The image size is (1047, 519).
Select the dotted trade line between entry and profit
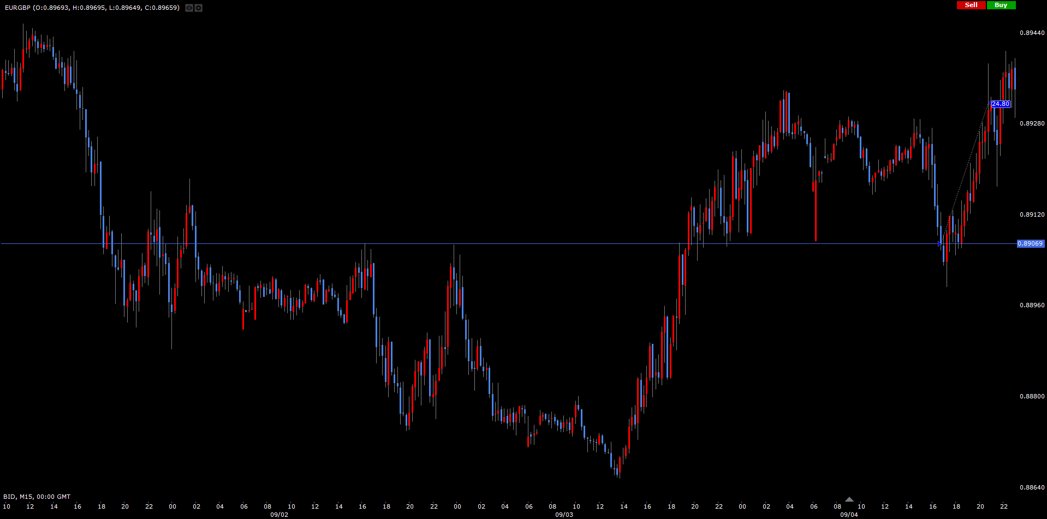pos(966,172)
